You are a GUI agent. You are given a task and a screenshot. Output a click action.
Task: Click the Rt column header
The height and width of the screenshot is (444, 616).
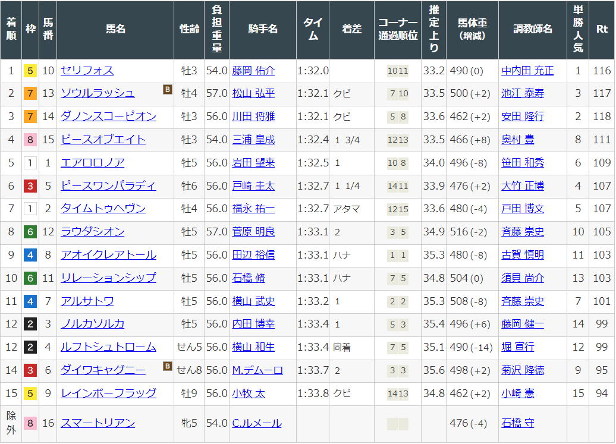pos(602,30)
